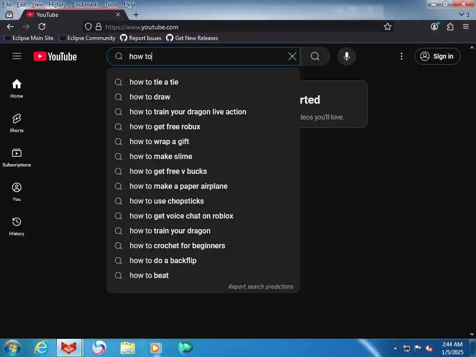
Task: Select "how to make slime" suggestion
Action: pyautogui.click(x=204, y=156)
